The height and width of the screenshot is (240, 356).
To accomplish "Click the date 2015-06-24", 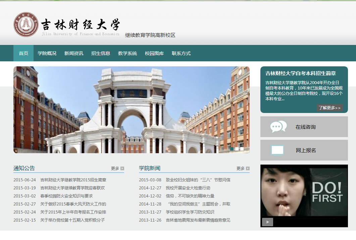I will point(24,180).
